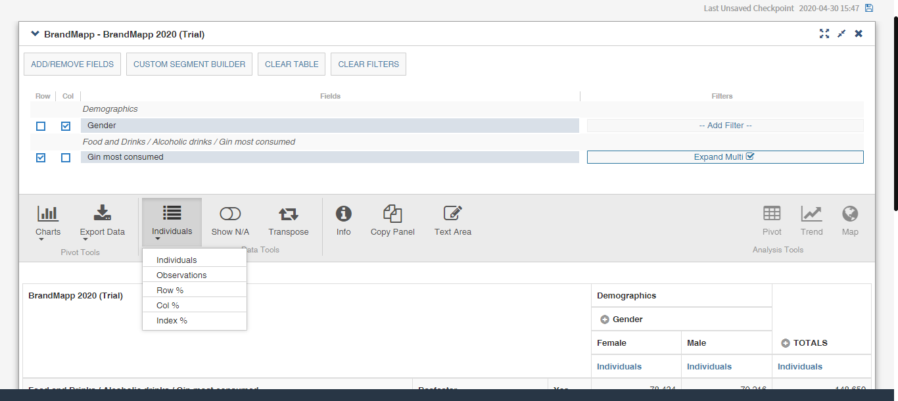Click the Map globe icon
Viewport: 898px width, 401px height.
pos(850,214)
